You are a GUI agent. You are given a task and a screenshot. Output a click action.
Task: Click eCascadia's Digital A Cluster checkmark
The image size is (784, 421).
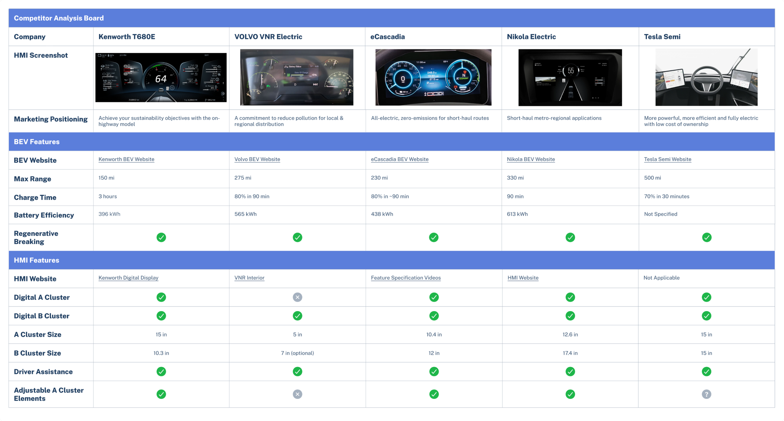click(434, 297)
